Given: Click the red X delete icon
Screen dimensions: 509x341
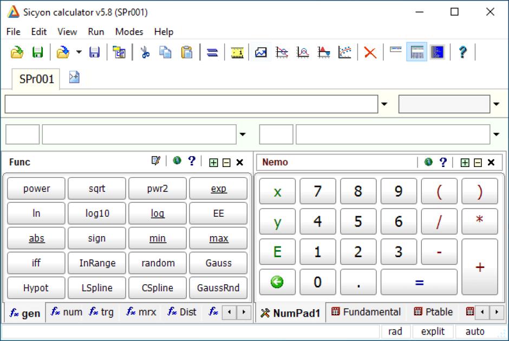Looking at the screenshot, I should tap(370, 52).
